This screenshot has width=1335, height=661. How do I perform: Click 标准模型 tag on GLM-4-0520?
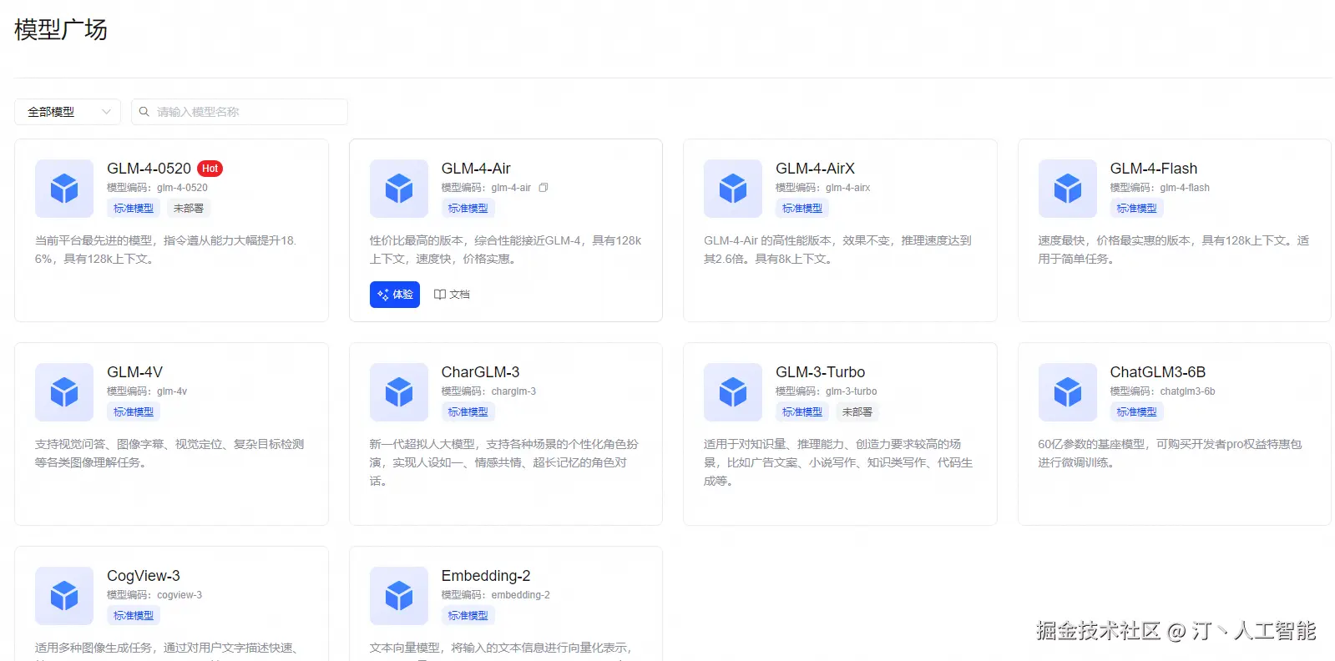point(134,209)
